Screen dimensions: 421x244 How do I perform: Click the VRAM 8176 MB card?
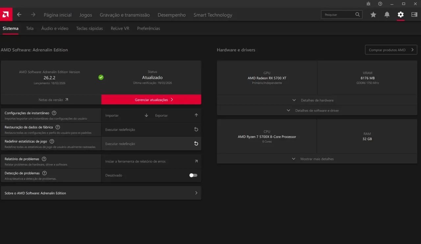pos(367,78)
